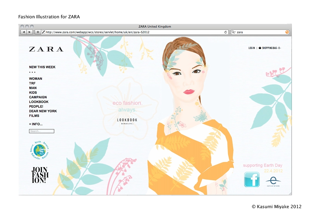Go back with the browser back arrow
Viewport: 310px width, 219px height.
click(x=24, y=32)
